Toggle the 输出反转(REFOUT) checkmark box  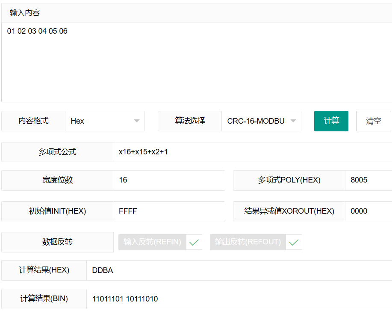click(294, 242)
